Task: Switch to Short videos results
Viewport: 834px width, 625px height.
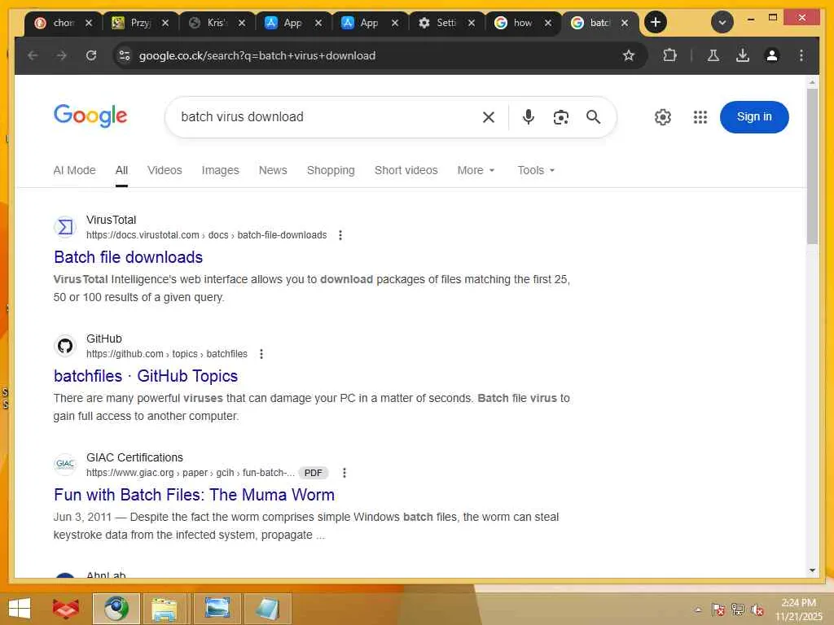Action: (406, 170)
